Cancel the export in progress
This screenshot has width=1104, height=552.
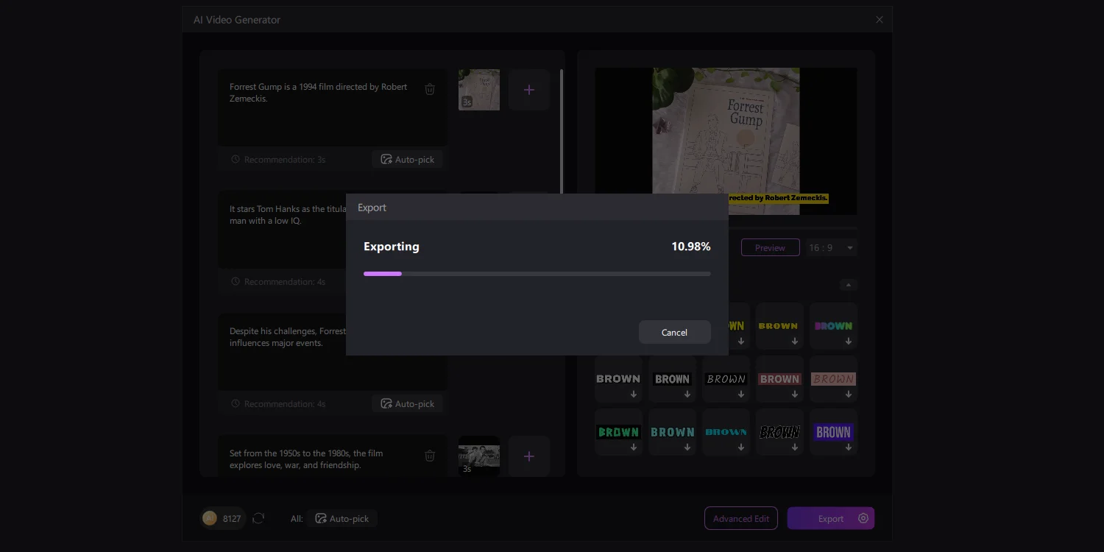[674, 332]
